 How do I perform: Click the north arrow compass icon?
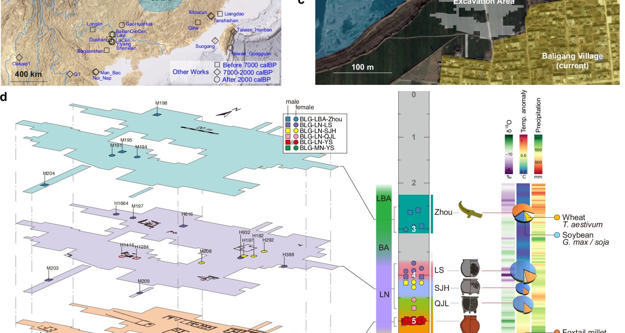227,113
